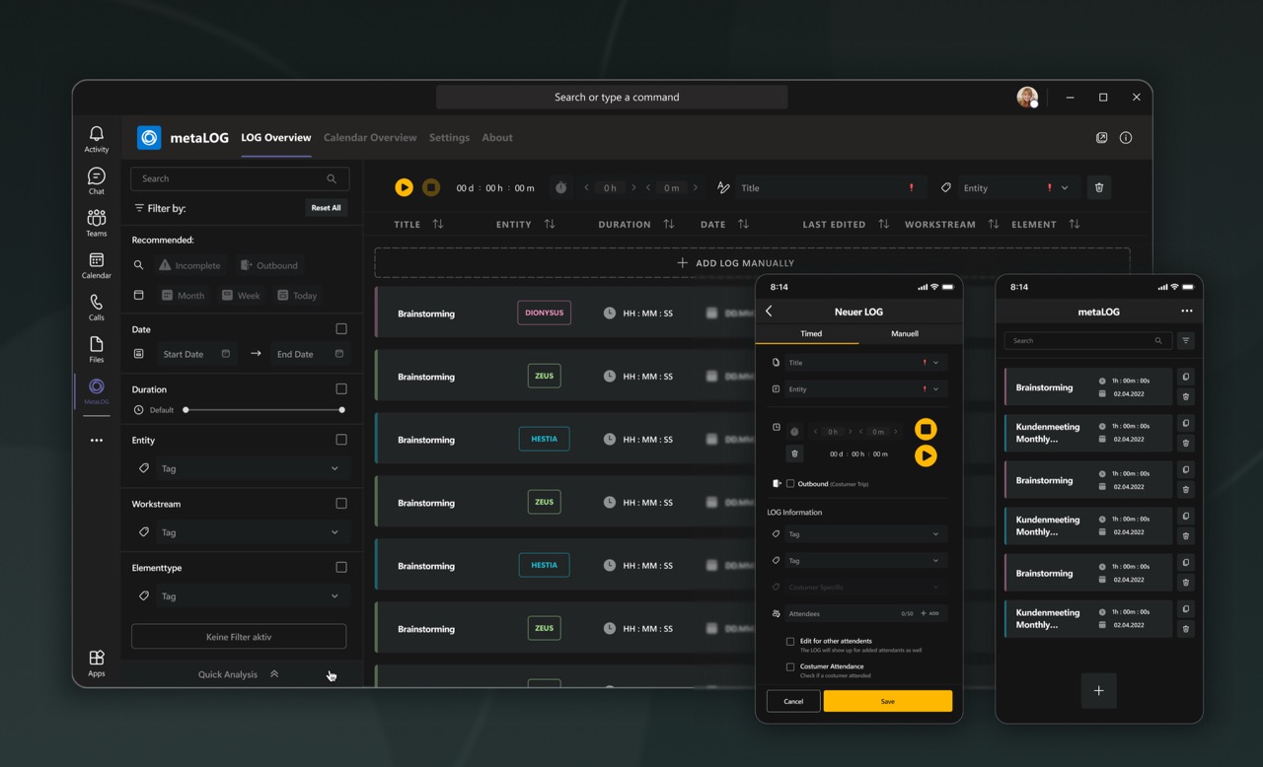Expand the Entity Tag dropdown in filters
Image resolution: width=1263 pixels, height=767 pixels.
click(240, 469)
